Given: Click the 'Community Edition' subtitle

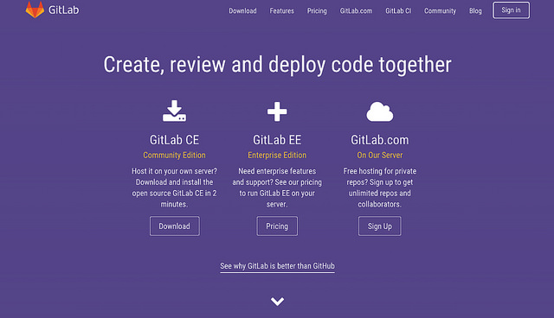Looking at the screenshot, I should click(174, 156).
